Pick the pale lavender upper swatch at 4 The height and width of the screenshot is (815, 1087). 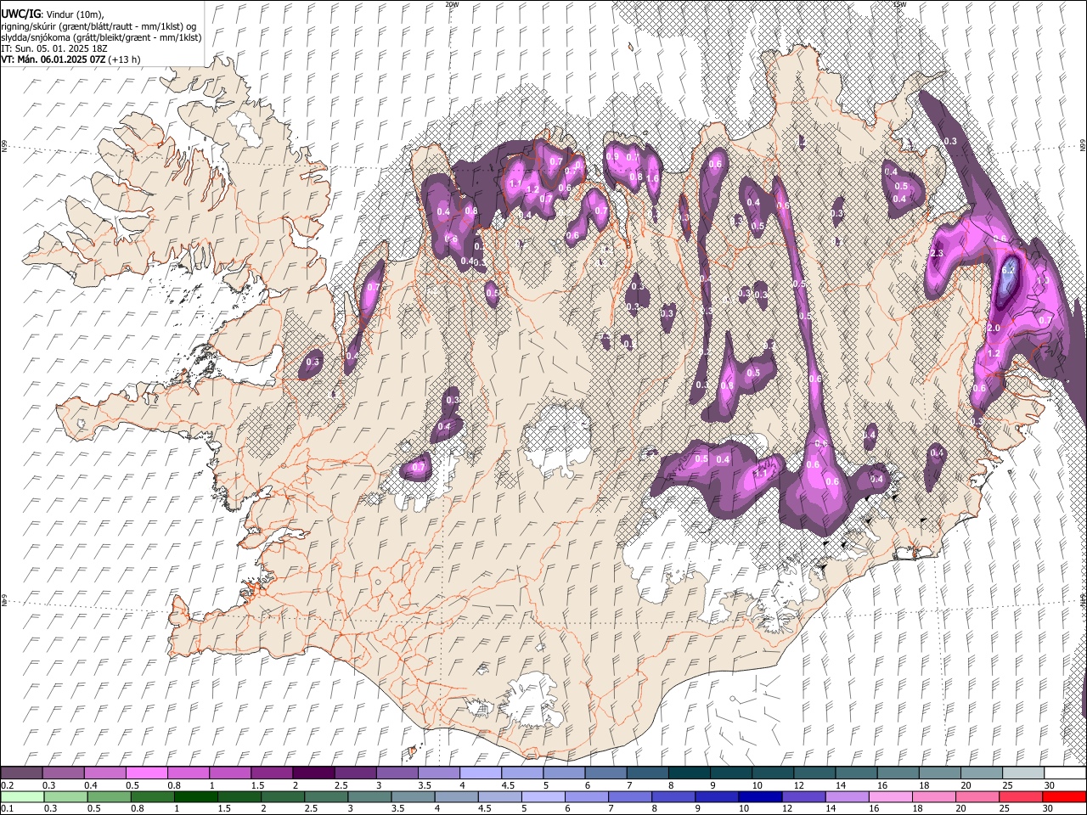[x=480, y=773]
